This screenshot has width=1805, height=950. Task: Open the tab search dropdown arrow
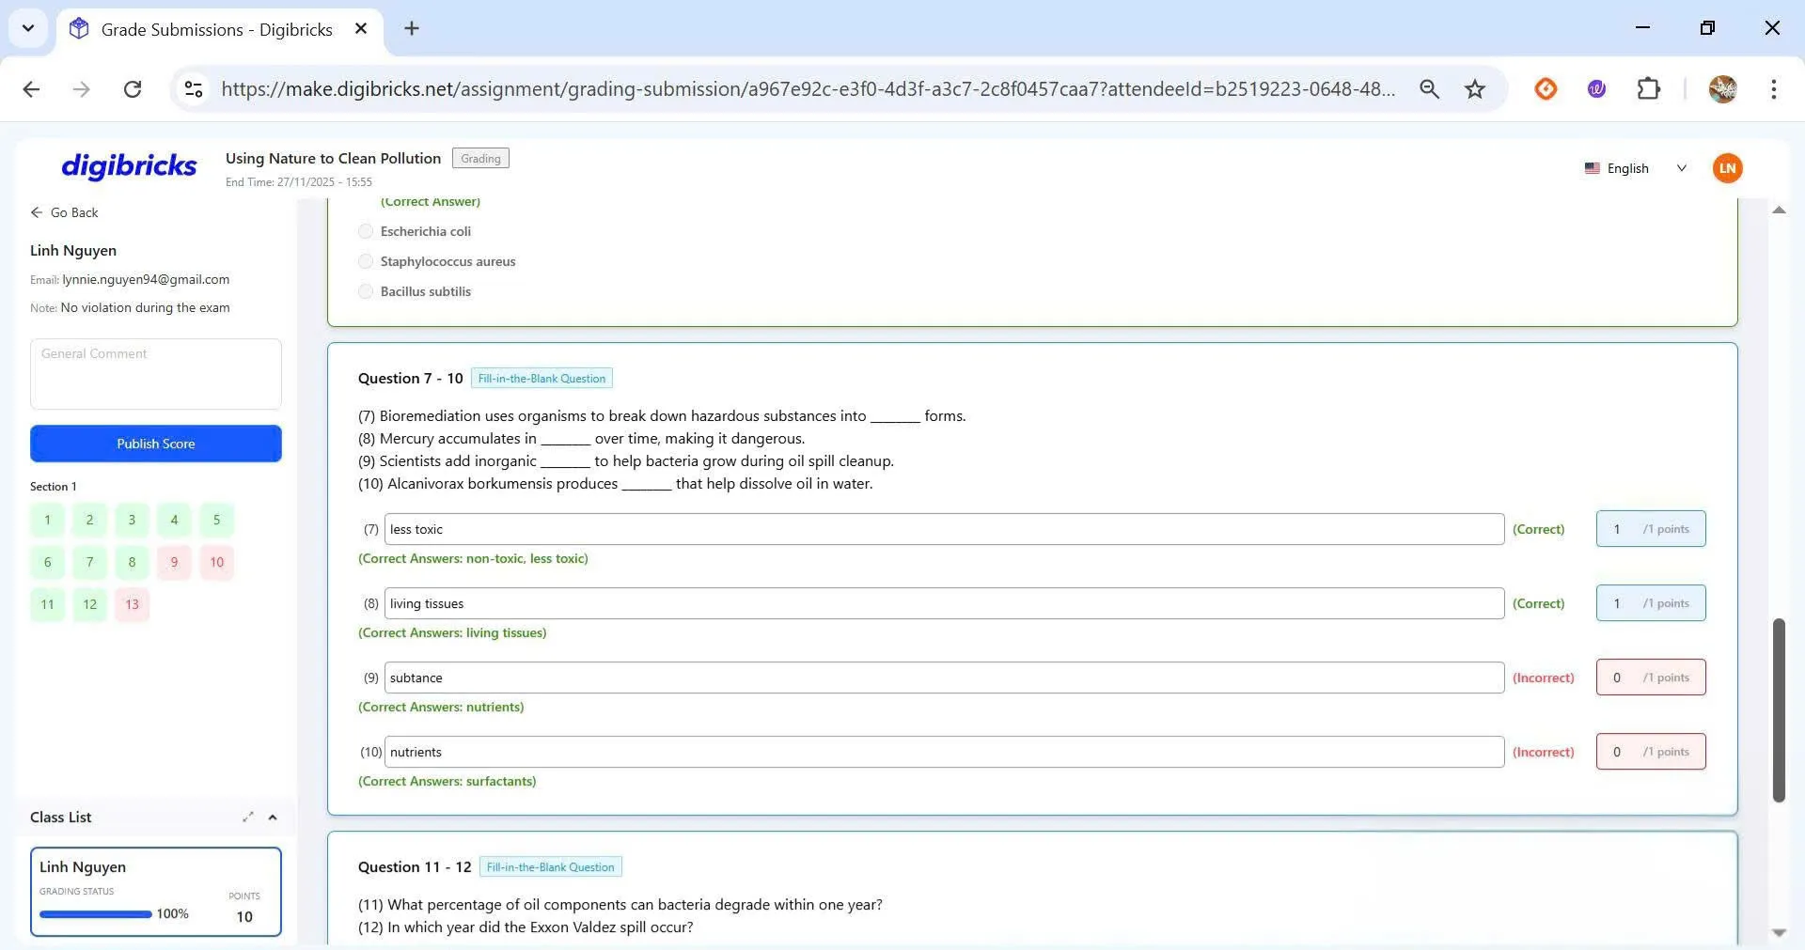pyautogui.click(x=28, y=28)
